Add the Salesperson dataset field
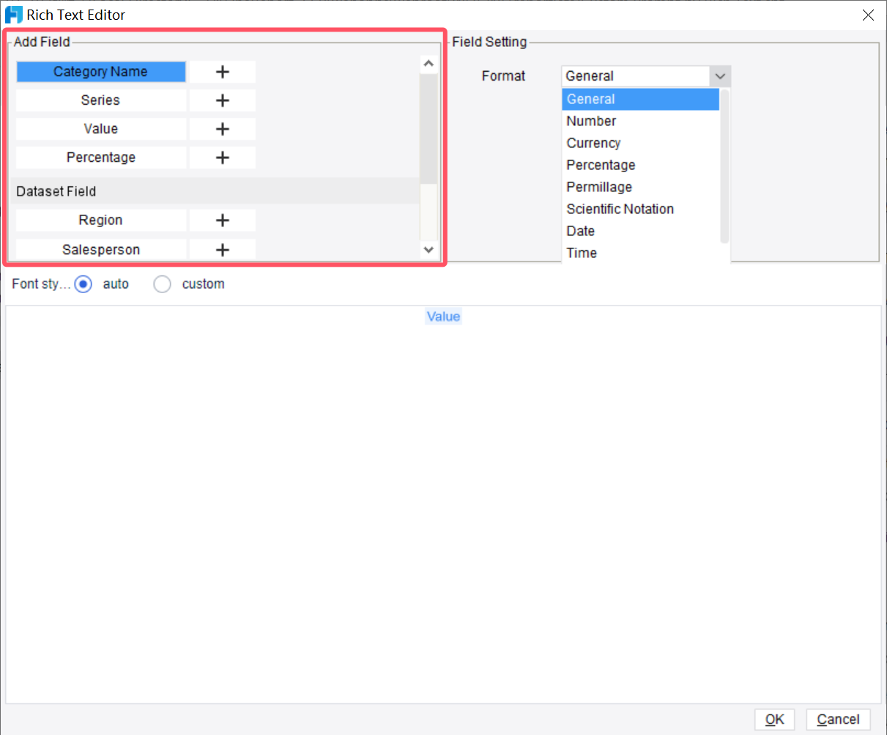This screenshot has width=887, height=735. click(222, 249)
